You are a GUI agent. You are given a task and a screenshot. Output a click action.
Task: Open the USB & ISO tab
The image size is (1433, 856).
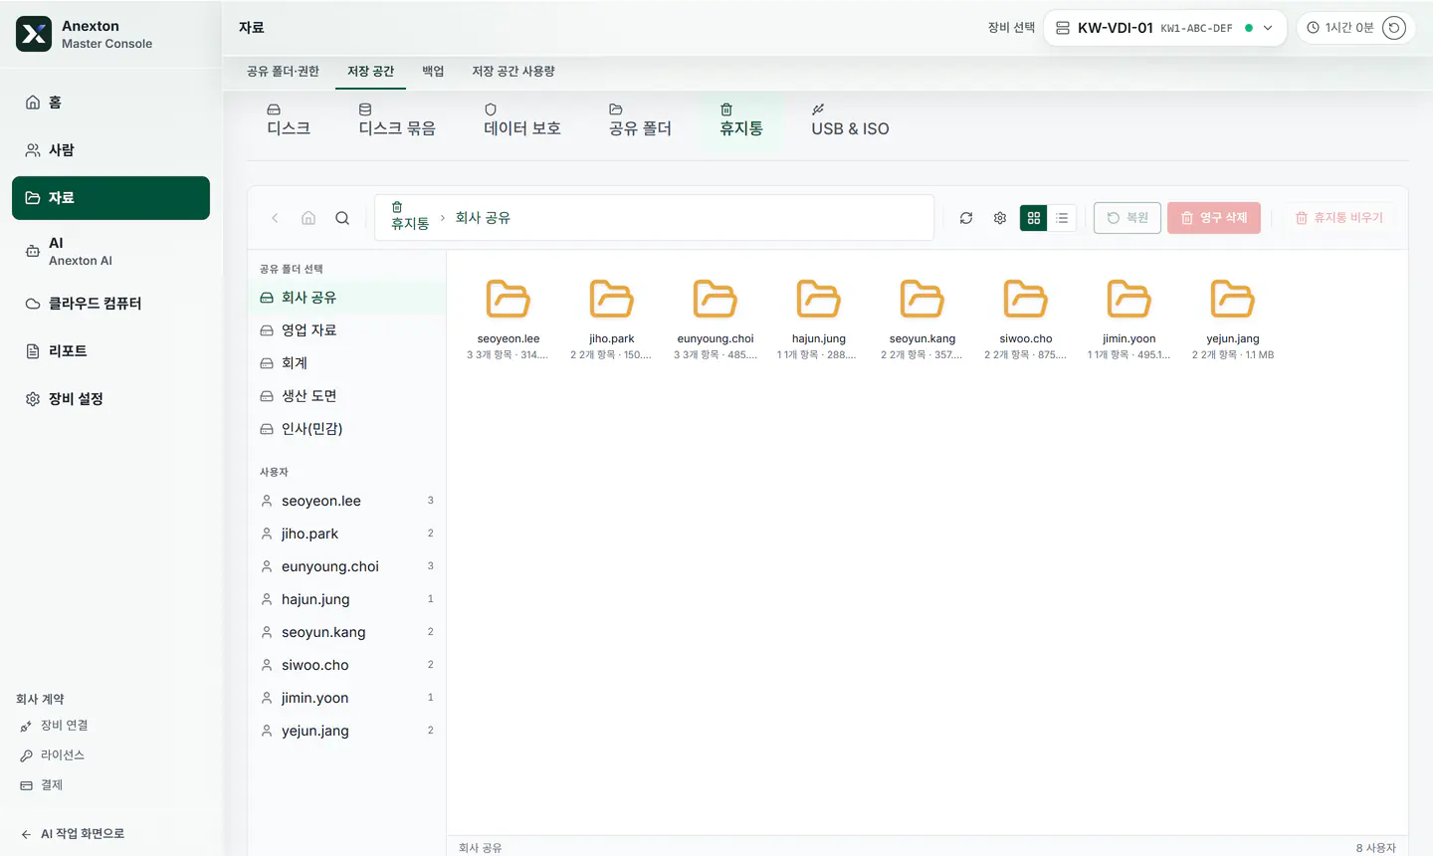pos(850,119)
